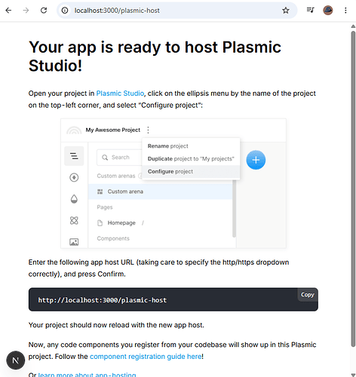This screenshot has height=377, width=356.
Task: Click the Configure project tutorial screenshot
Action: tap(173, 183)
